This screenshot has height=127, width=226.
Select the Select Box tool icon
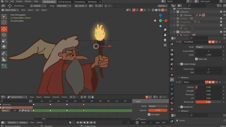[4, 17]
